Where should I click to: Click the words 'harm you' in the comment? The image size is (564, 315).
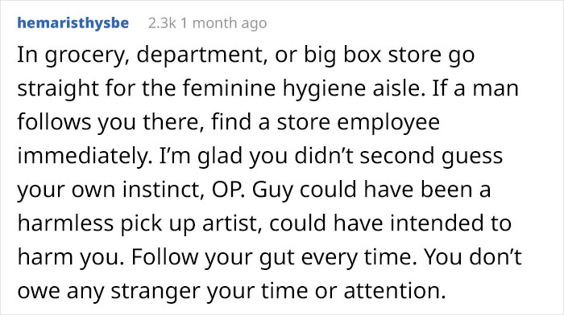click(x=68, y=258)
